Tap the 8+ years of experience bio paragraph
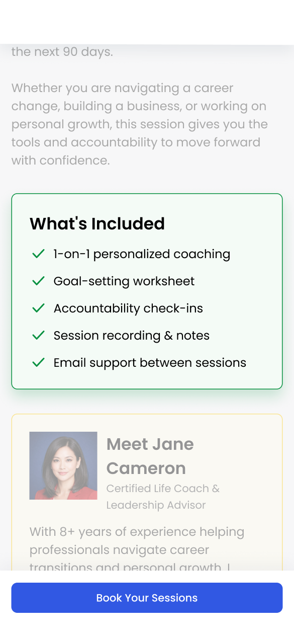The height and width of the screenshot is (637, 294). 137,549
